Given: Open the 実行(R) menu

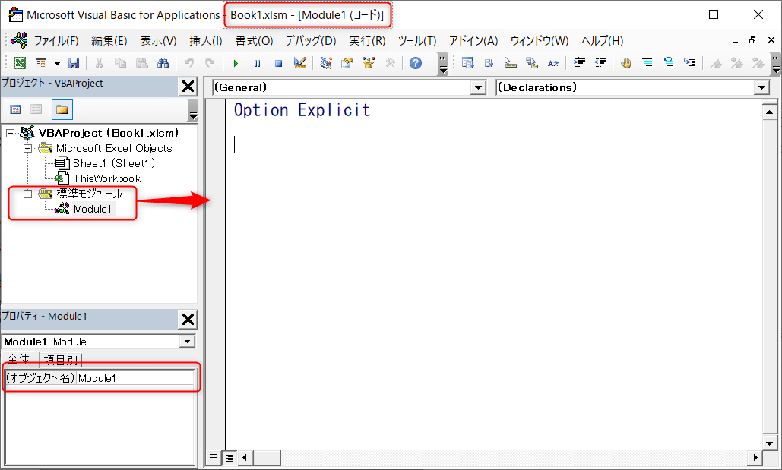Looking at the screenshot, I should point(367,41).
